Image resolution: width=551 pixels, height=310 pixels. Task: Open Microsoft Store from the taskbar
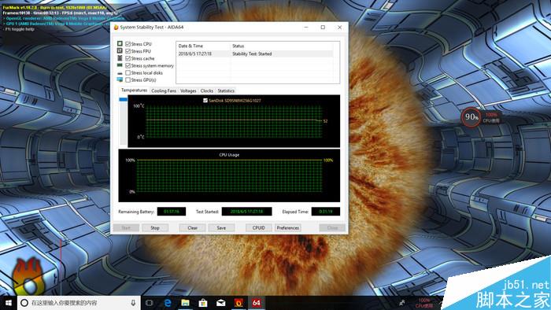coord(203,303)
